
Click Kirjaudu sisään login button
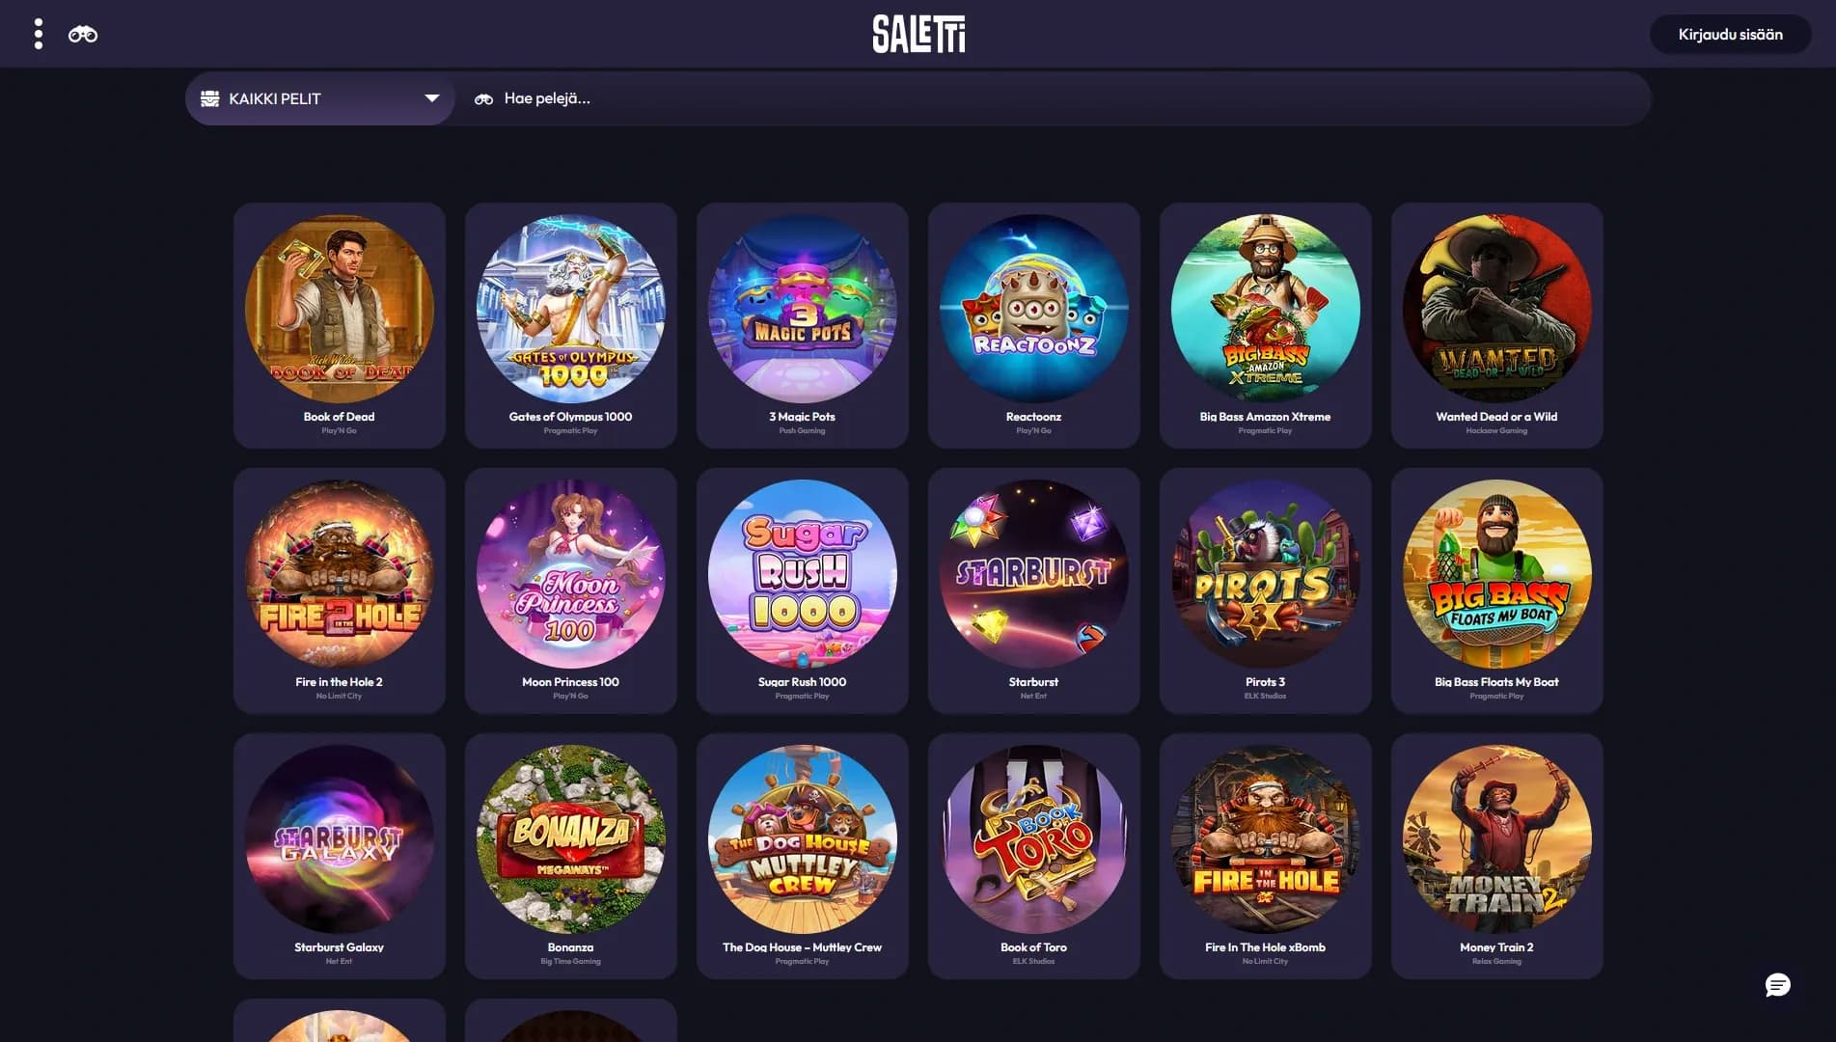1730,34
